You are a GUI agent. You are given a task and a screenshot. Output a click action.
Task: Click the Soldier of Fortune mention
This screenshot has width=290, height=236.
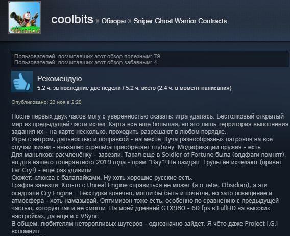(188, 155)
